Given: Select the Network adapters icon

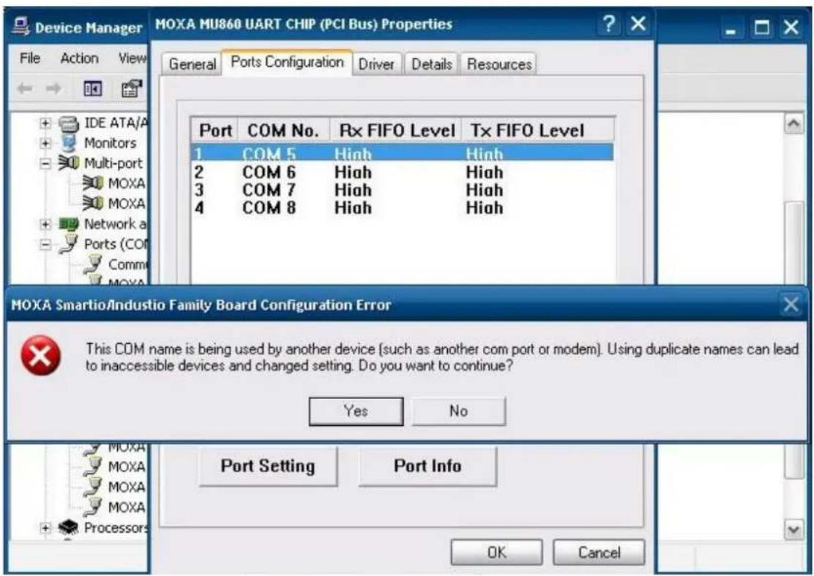Looking at the screenshot, I should click(x=69, y=224).
